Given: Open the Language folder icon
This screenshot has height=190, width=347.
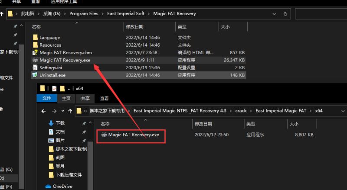Looking at the screenshot, I should pos(35,37).
